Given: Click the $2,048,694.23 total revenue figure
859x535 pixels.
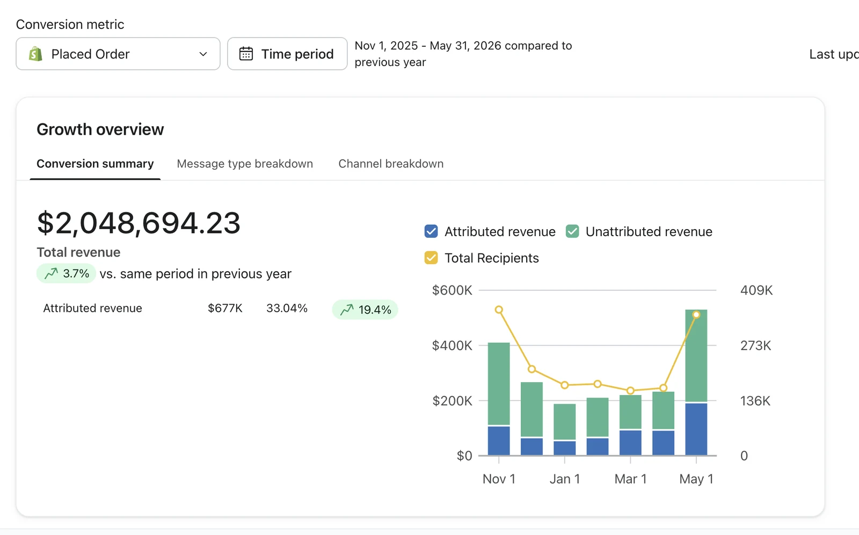Looking at the screenshot, I should [139, 223].
